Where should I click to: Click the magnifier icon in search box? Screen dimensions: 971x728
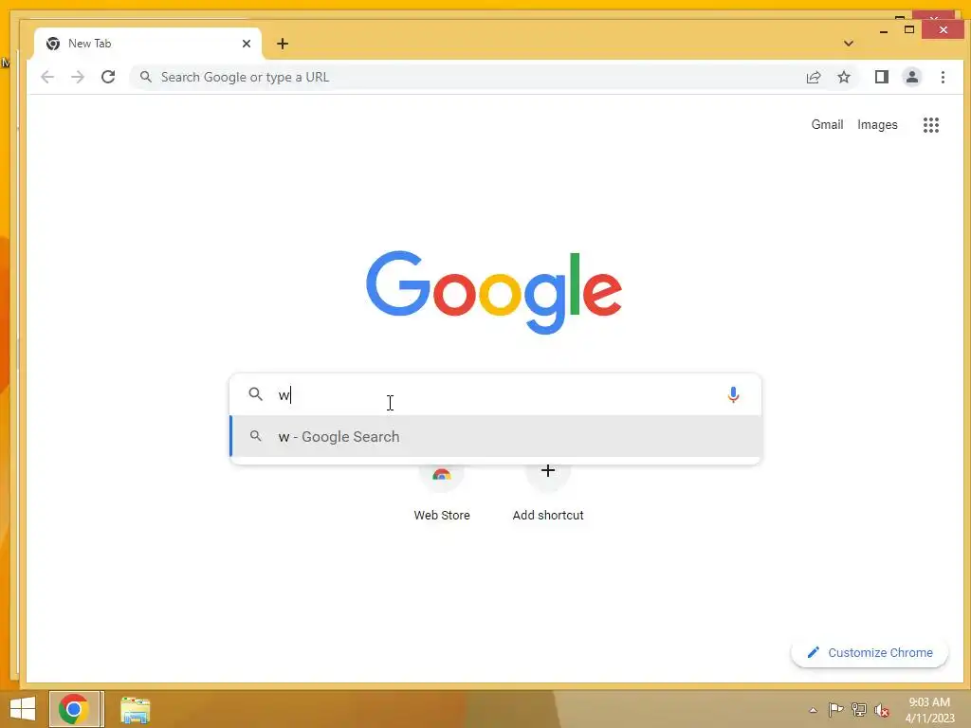tap(256, 393)
